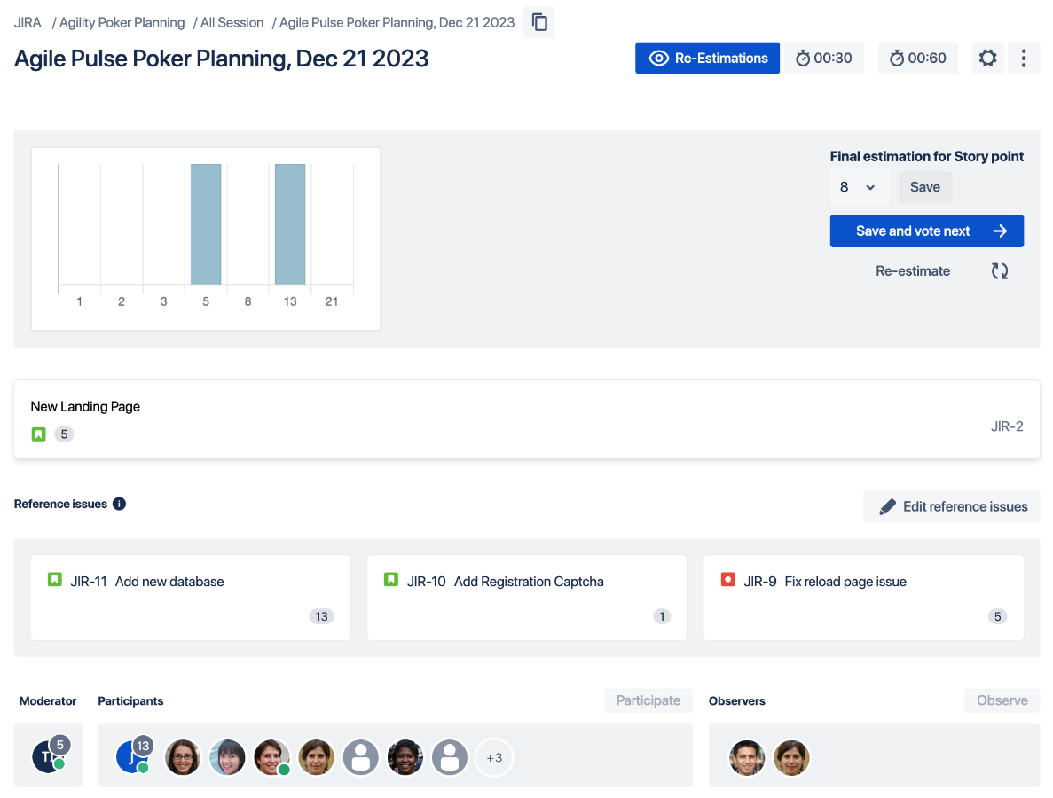Click the New Landing Page issue title
Screen dimensions: 1053x798
(85, 407)
